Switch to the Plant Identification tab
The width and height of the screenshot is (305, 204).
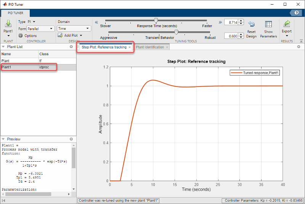point(150,47)
